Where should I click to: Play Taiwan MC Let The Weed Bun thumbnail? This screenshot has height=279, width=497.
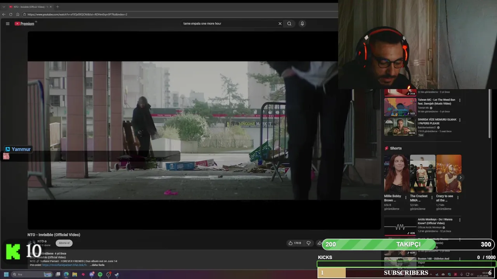point(400,107)
